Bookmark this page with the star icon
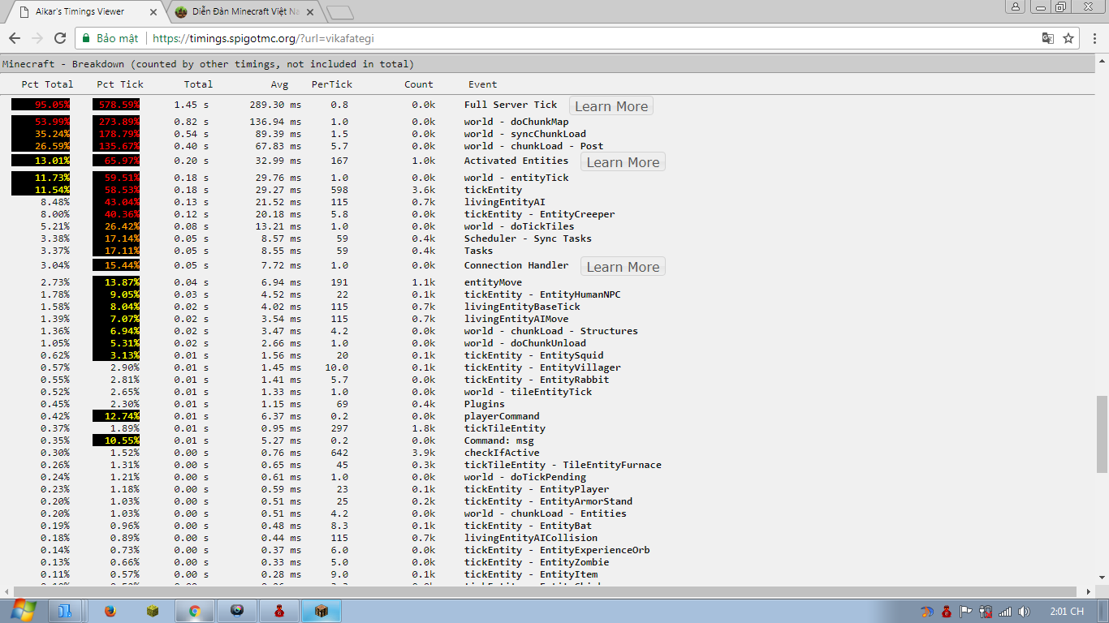The image size is (1109, 623). 1068,38
